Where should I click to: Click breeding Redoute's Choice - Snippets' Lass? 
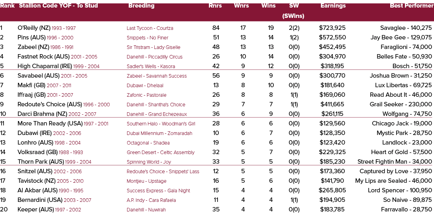[x=163, y=172]
